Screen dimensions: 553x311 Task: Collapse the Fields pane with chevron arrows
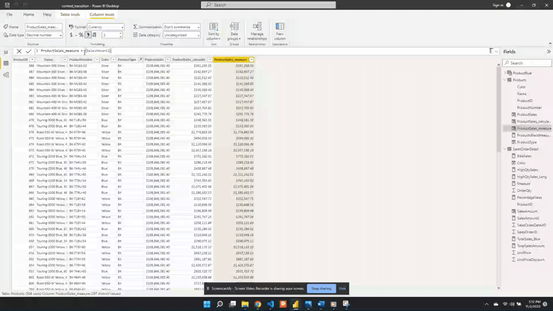[548, 51]
